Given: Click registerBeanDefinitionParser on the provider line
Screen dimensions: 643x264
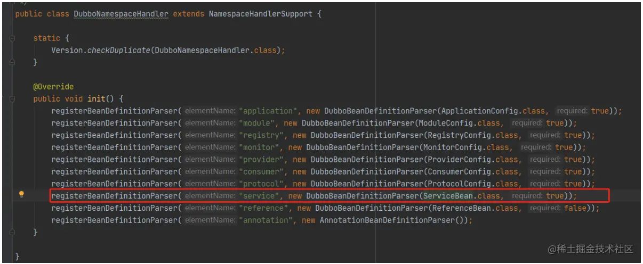Looking at the screenshot, I should (x=114, y=160).
